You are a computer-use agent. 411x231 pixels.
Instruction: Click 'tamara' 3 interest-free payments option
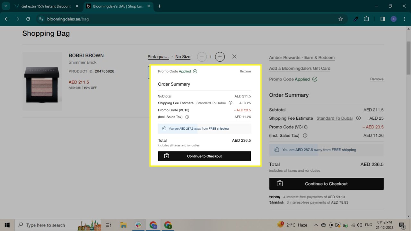pos(309,202)
